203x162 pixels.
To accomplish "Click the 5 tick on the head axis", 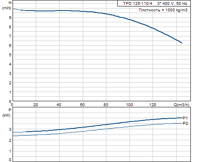I will coord(10,55).
